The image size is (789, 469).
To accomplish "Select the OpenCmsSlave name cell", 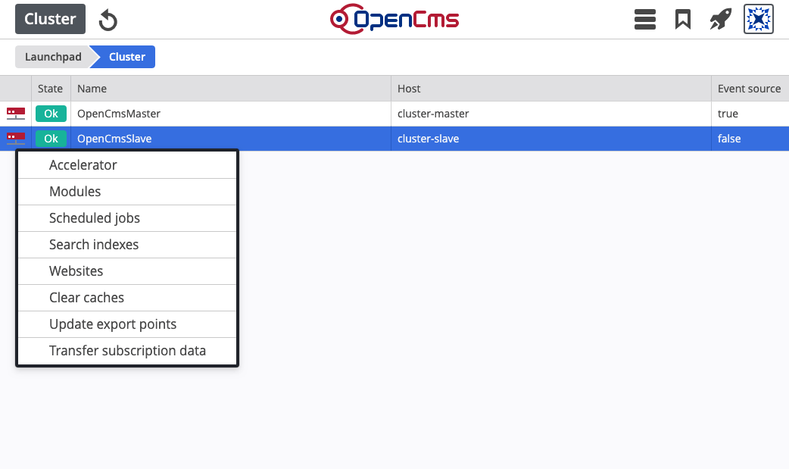I will point(230,139).
